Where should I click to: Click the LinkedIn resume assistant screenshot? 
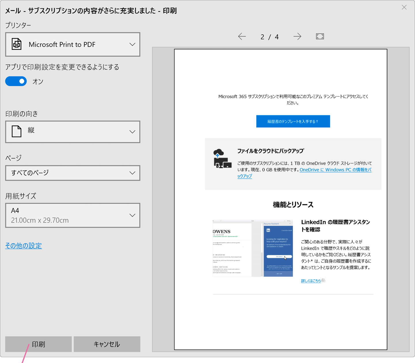pos(253,248)
